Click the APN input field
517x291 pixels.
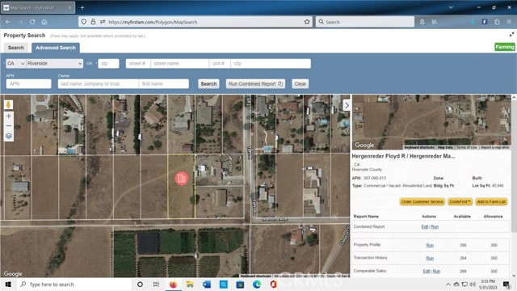29,84
